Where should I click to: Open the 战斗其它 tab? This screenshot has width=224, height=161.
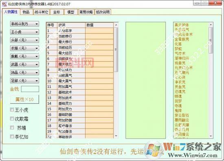(41, 12)
